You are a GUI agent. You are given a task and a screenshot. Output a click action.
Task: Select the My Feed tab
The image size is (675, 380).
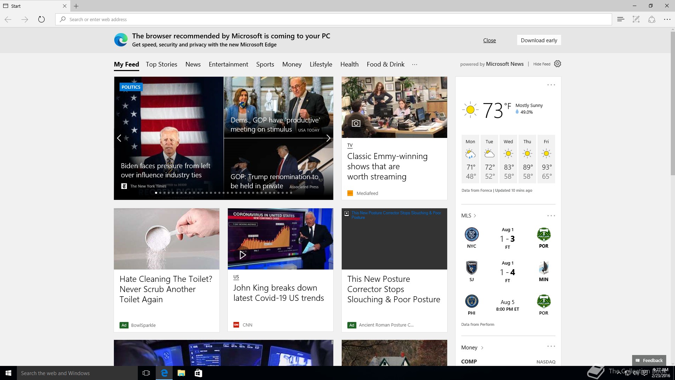127,64
